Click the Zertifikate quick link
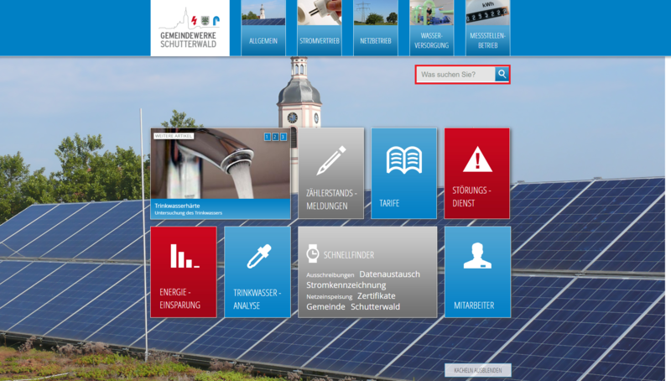The height and width of the screenshot is (381, 671). [x=376, y=295]
